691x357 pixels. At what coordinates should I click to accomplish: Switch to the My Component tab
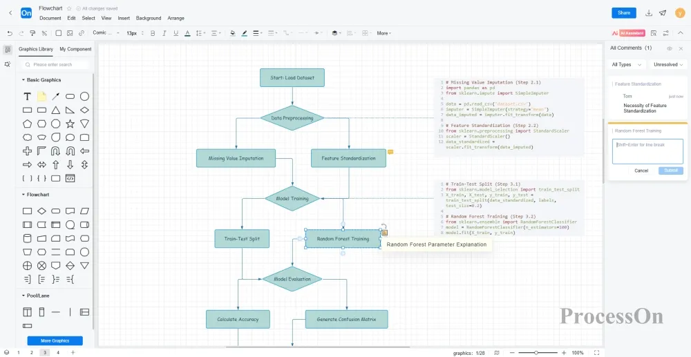click(x=75, y=49)
